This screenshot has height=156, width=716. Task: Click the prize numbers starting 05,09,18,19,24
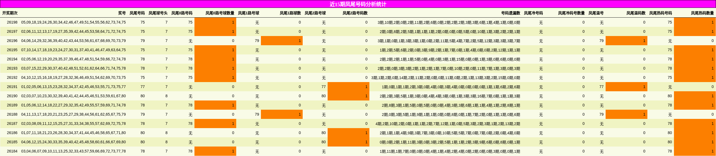pyautogui.click(x=73, y=22)
